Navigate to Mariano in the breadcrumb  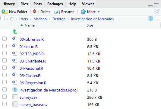coord(40,19)
